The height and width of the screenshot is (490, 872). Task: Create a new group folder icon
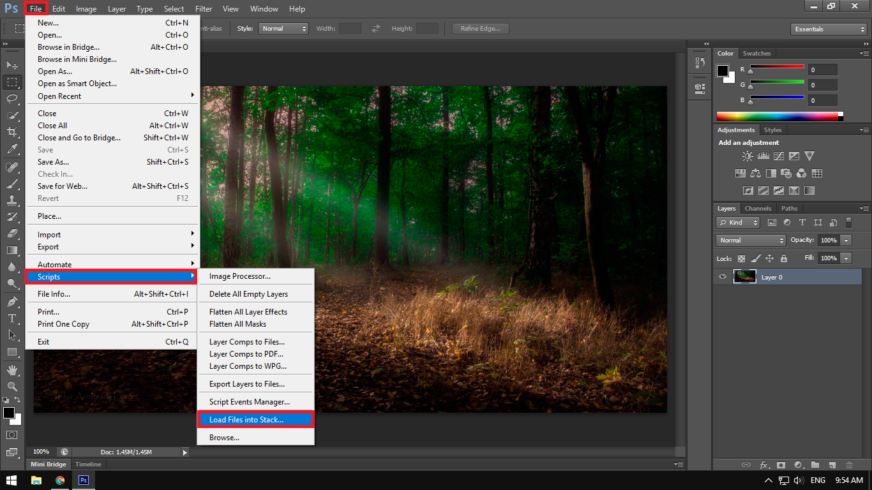coord(815,465)
